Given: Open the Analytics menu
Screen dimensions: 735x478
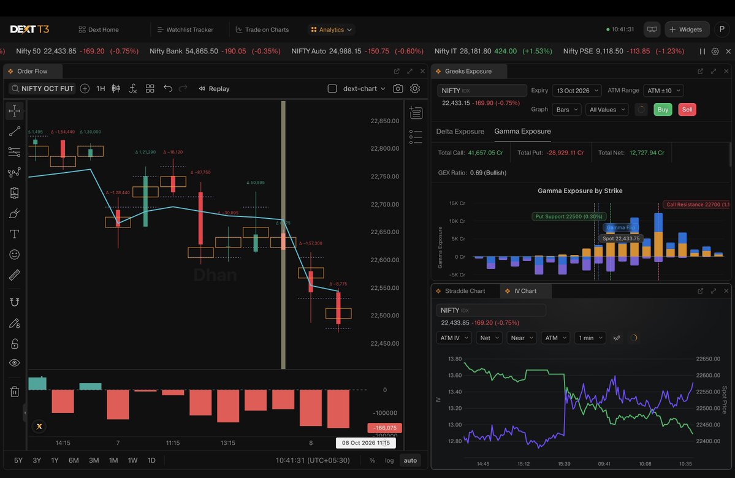Looking at the screenshot, I should click(332, 29).
